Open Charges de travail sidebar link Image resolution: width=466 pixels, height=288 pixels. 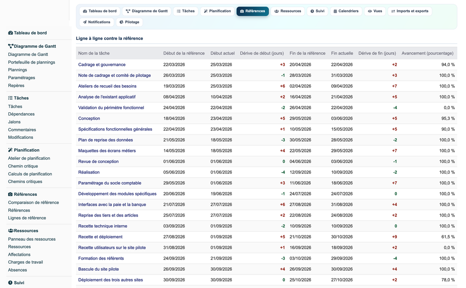click(x=26, y=262)
